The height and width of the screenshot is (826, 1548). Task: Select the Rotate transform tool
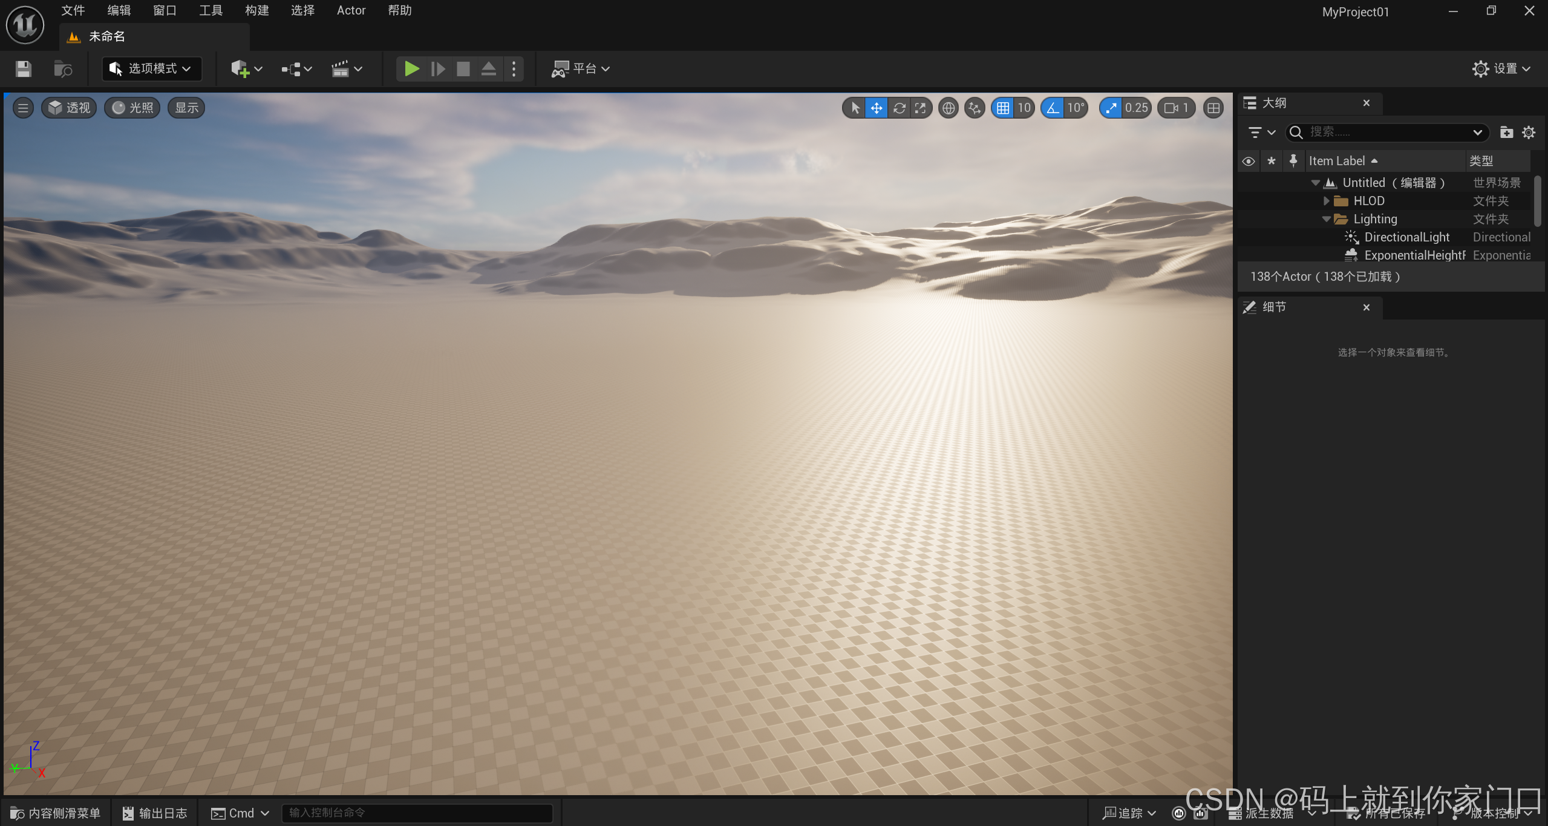click(x=899, y=108)
